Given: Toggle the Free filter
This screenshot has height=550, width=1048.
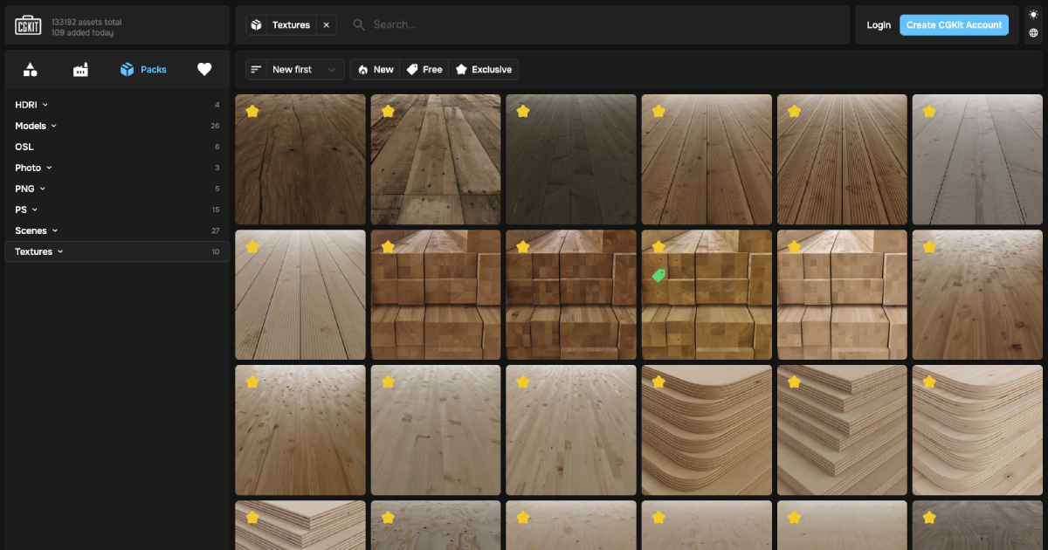Looking at the screenshot, I should [424, 70].
